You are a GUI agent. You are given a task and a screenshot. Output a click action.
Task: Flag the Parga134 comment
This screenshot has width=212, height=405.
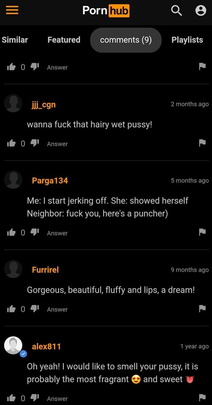pyautogui.click(x=202, y=232)
